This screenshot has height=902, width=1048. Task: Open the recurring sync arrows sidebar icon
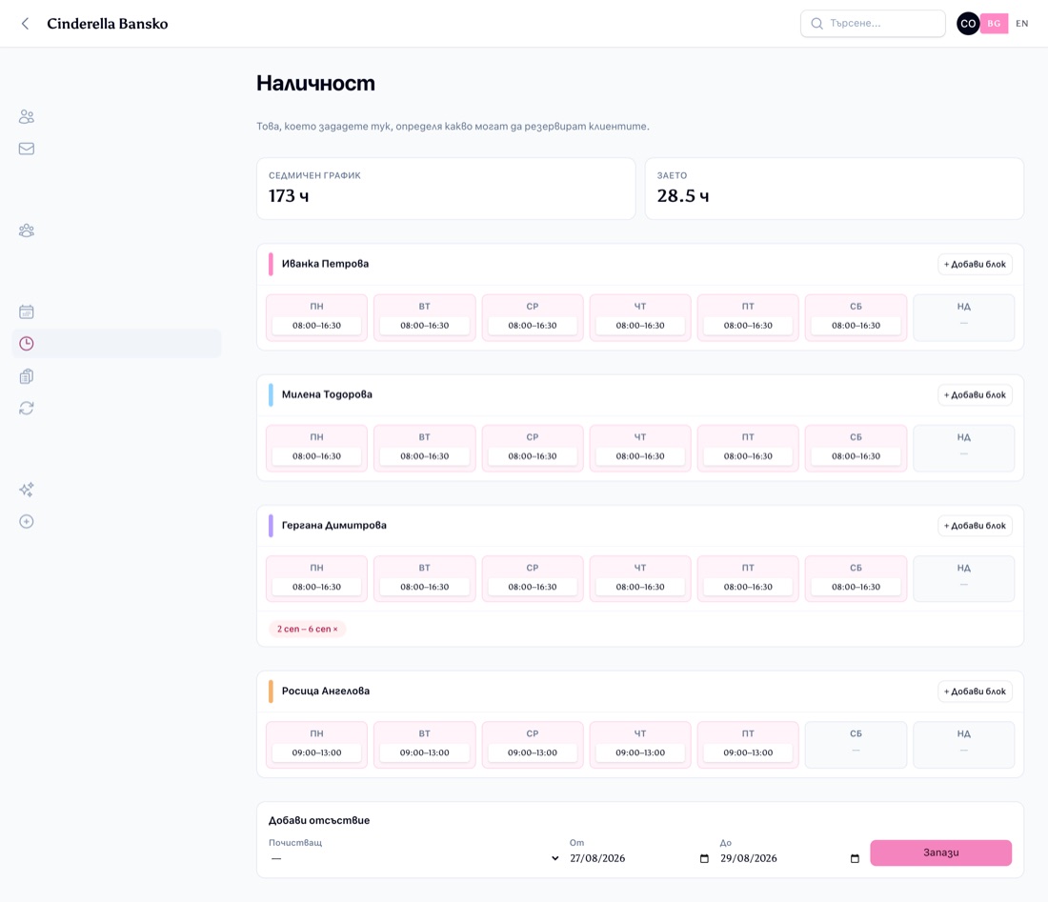click(27, 409)
